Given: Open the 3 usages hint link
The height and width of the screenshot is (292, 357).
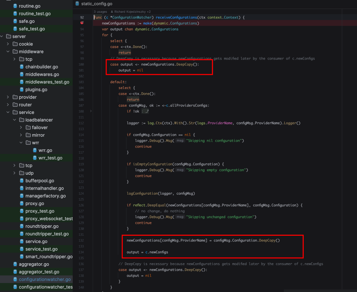Looking at the screenshot, I should coord(100,12).
